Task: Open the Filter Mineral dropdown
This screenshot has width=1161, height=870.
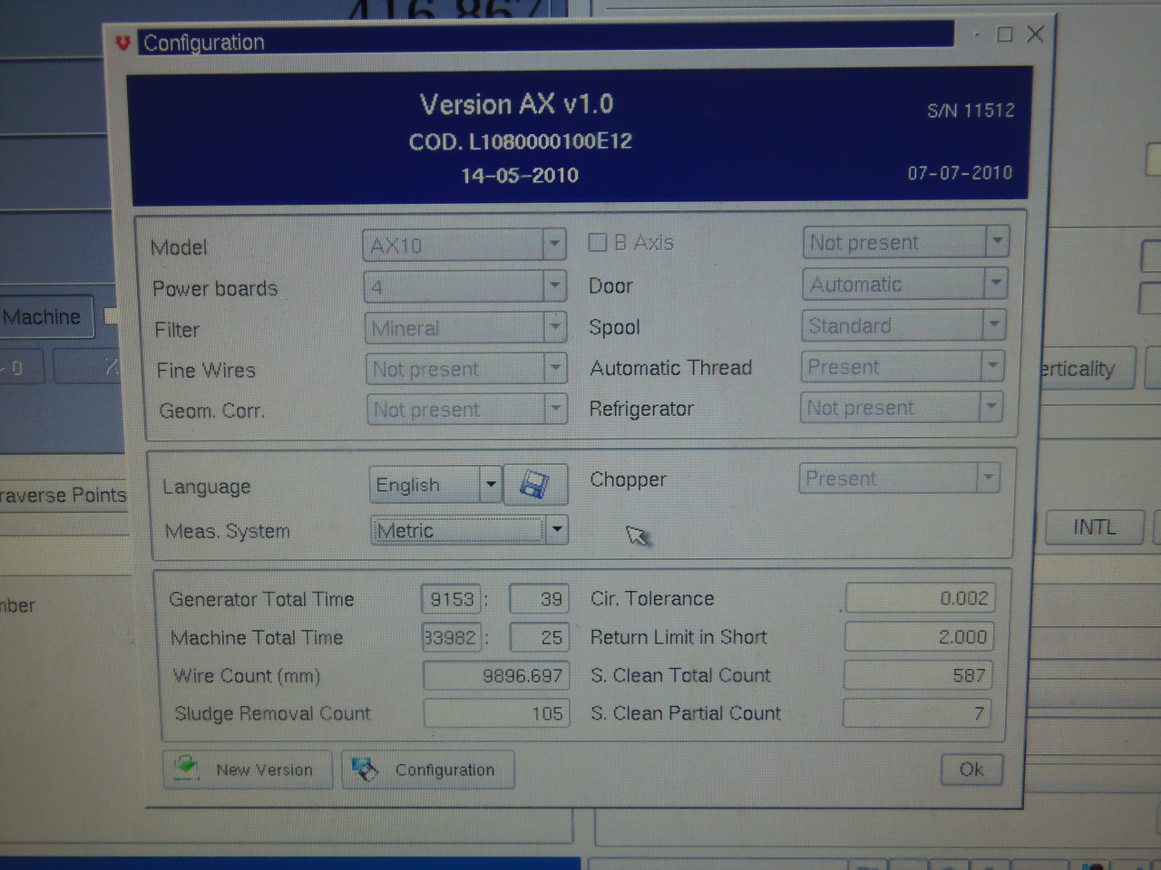Action: (466, 327)
